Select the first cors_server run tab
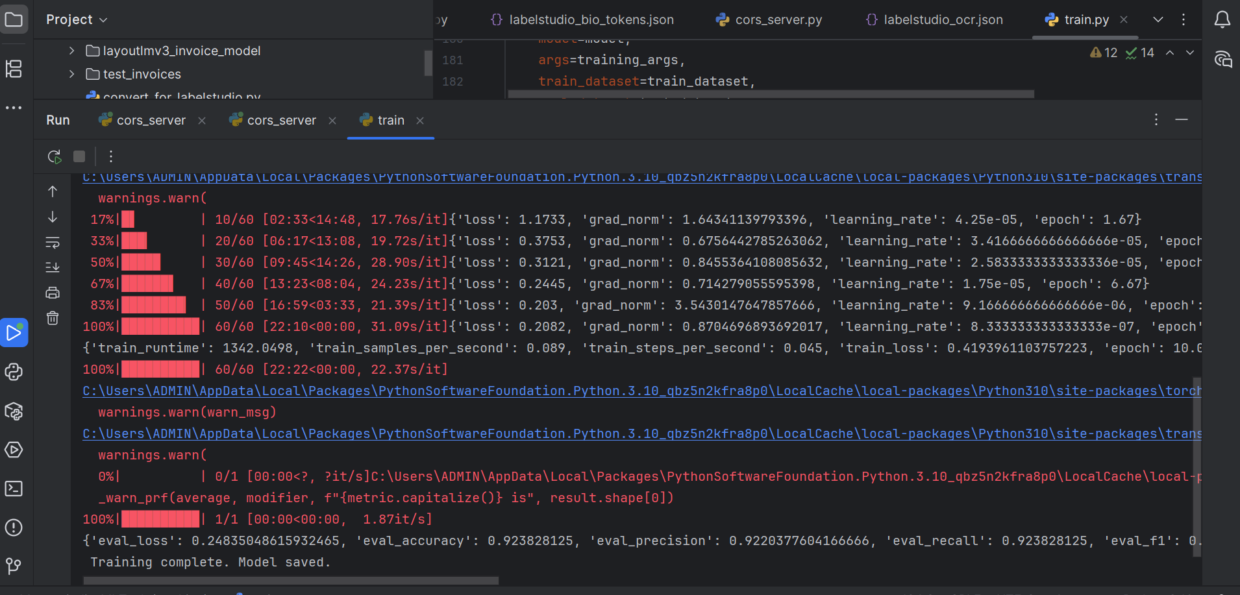Screen dimensions: 1240x595 point(143,120)
